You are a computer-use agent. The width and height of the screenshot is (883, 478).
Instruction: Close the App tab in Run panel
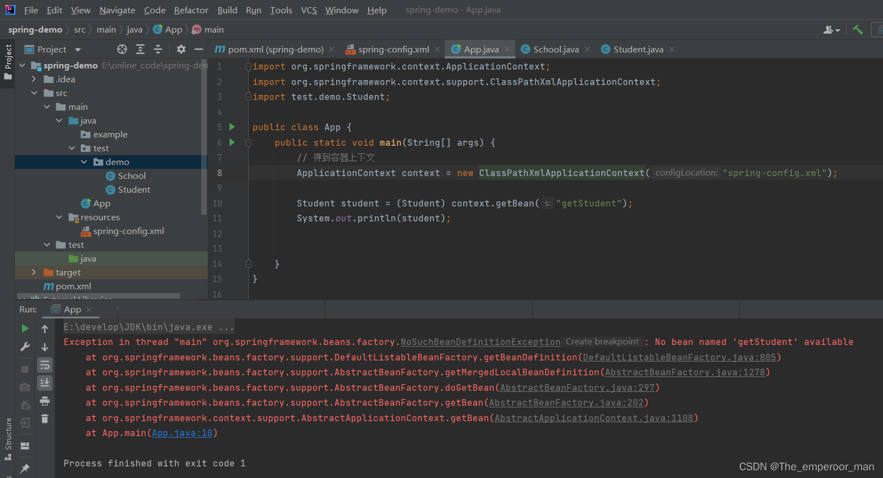[x=89, y=310]
